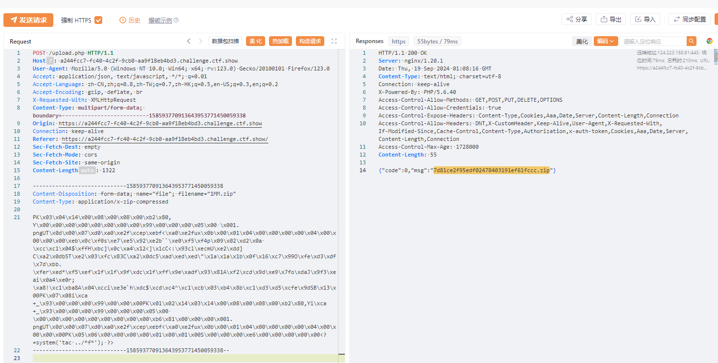Open the 编码 encoding dropdown

[606, 41]
